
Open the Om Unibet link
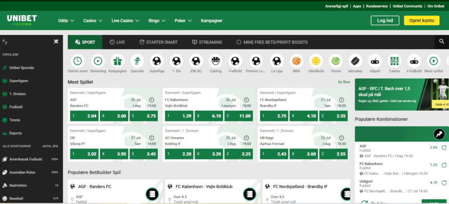[436, 6]
